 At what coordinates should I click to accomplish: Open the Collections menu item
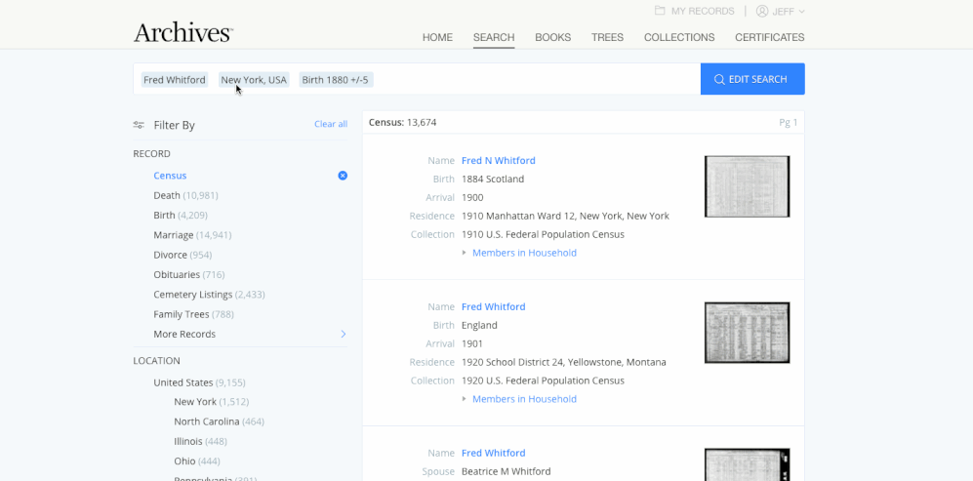679,37
